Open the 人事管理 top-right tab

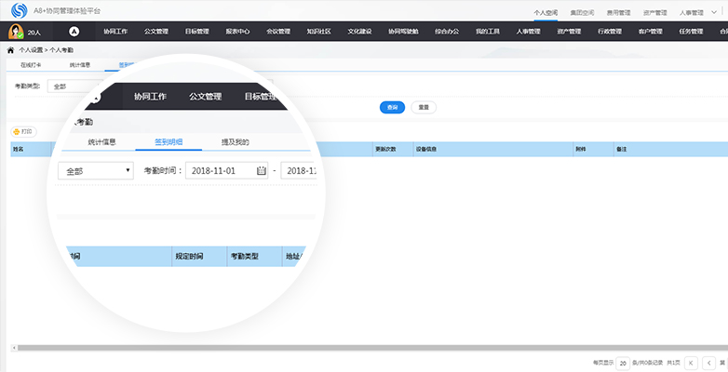point(692,13)
